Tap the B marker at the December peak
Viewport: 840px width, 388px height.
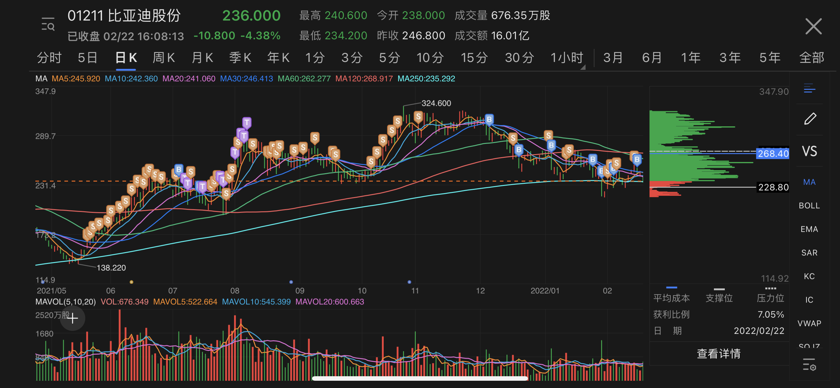(x=489, y=120)
